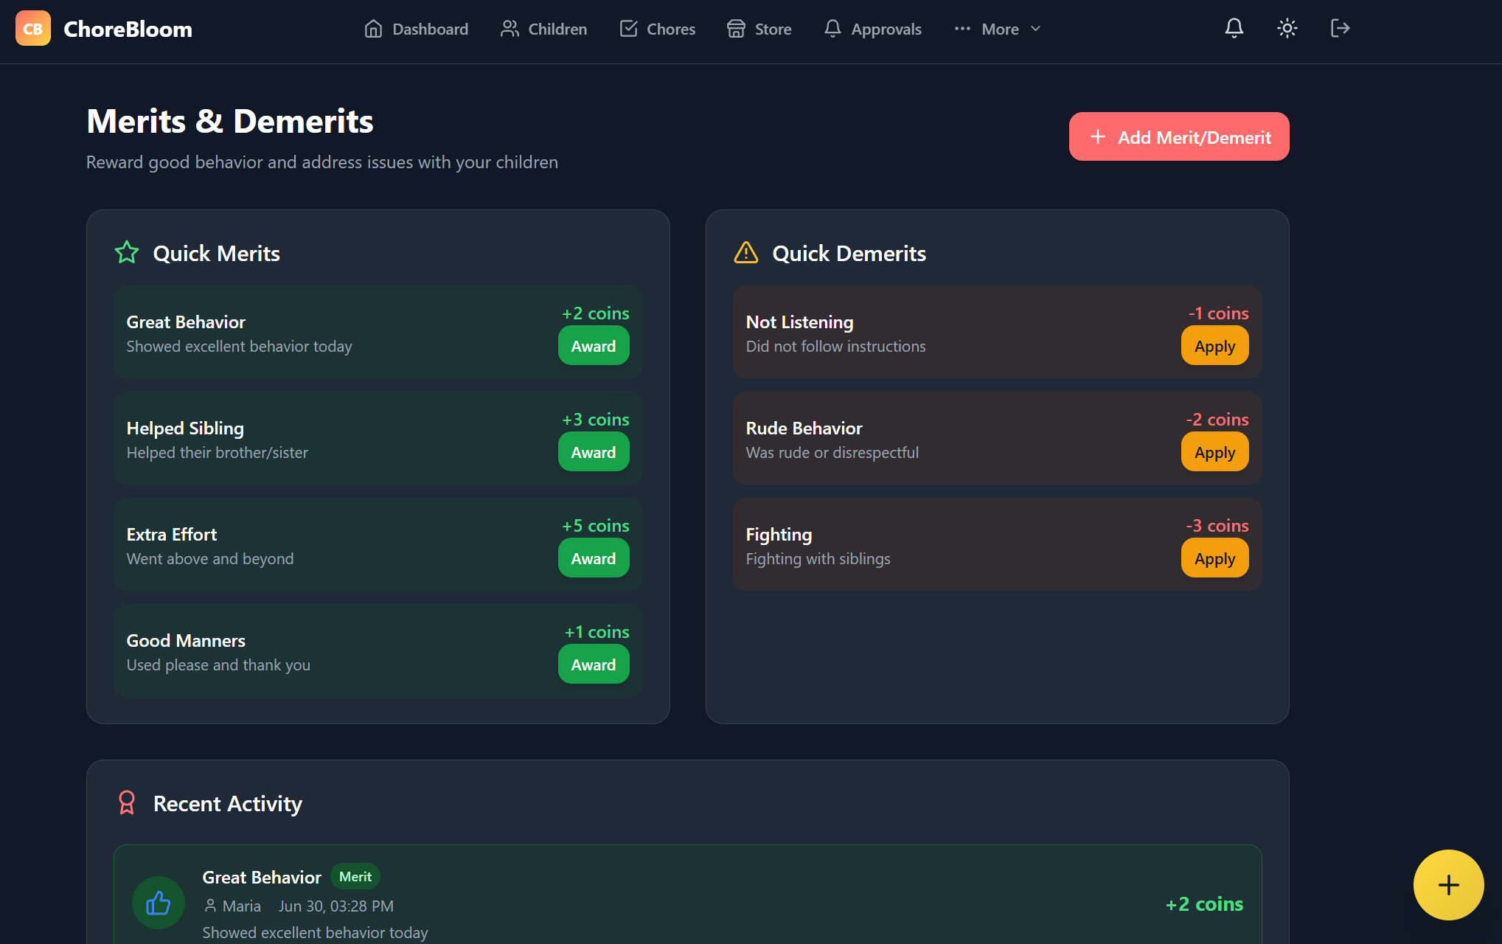This screenshot has width=1502, height=944.
Task: Award the Helped Sibling merit
Action: (x=593, y=452)
